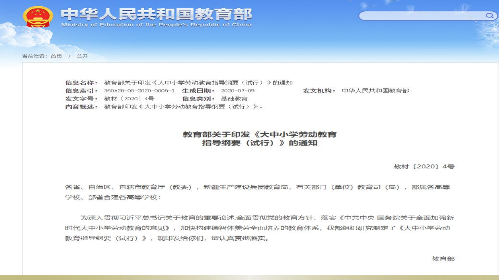Select index number 360A26-05-2020-0006-1
499x280 pixels.
point(139,91)
